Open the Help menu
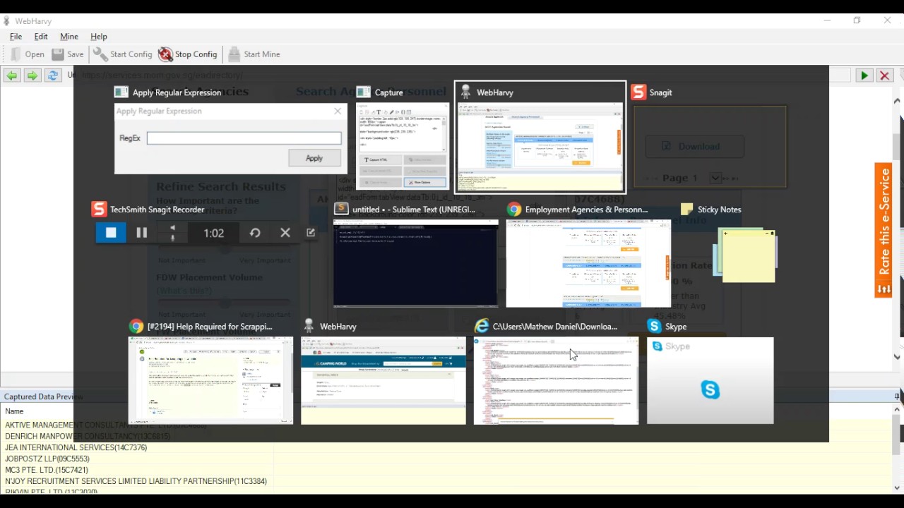 (99, 36)
